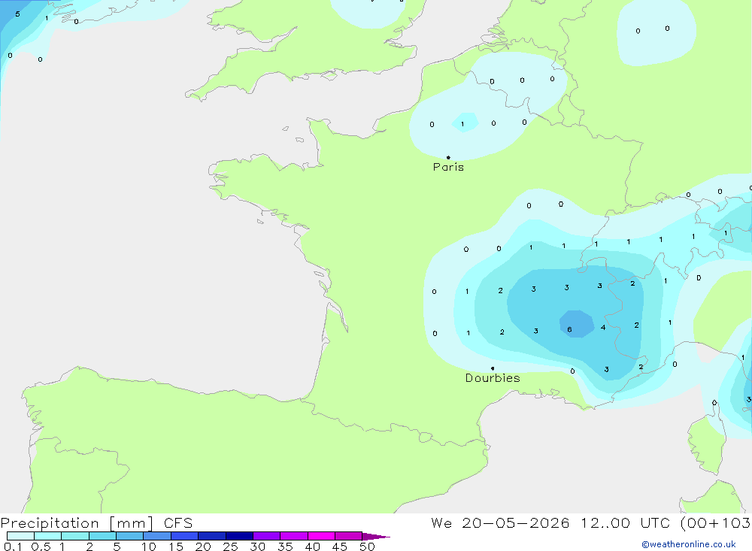Screen dimensions: 752x551
Task: Click the Paris city label
Action: point(448,168)
